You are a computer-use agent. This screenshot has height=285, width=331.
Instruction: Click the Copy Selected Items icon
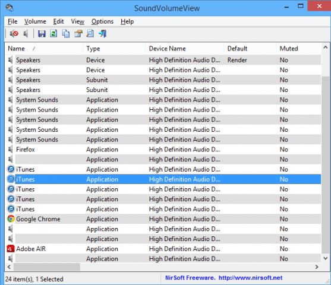(x=66, y=33)
